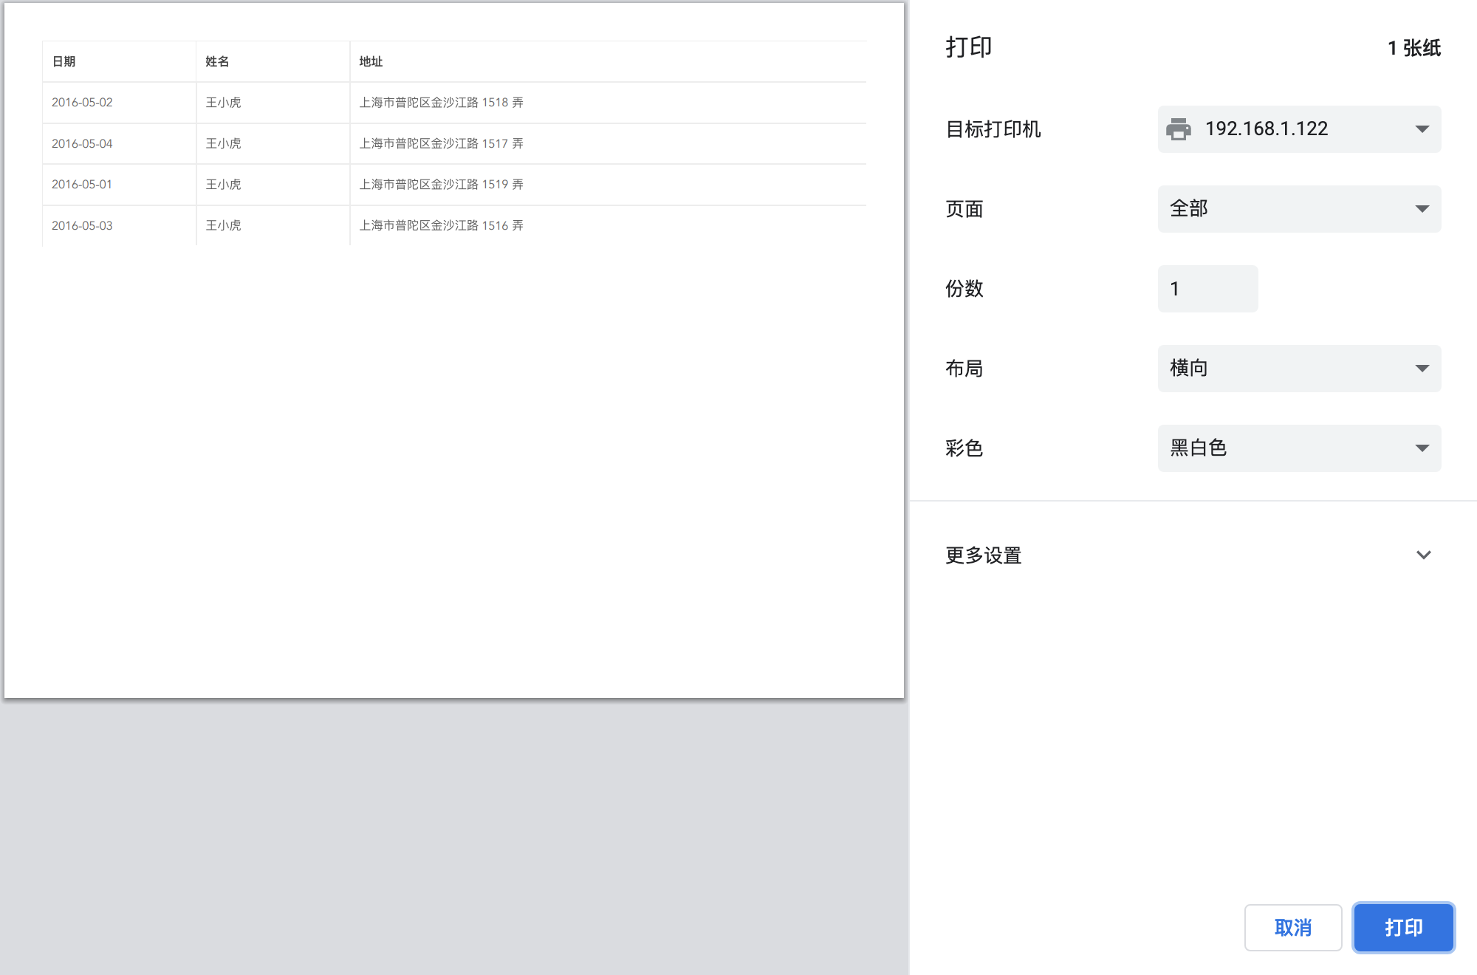1477x975 pixels.
Task: Click the address ending in 1519 弄
Action: (x=441, y=185)
